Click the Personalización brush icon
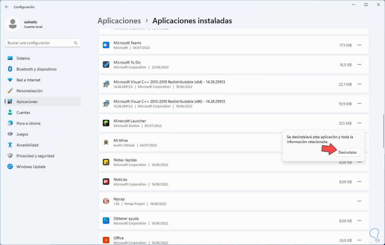This screenshot has width=385, height=245. [x=10, y=91]
